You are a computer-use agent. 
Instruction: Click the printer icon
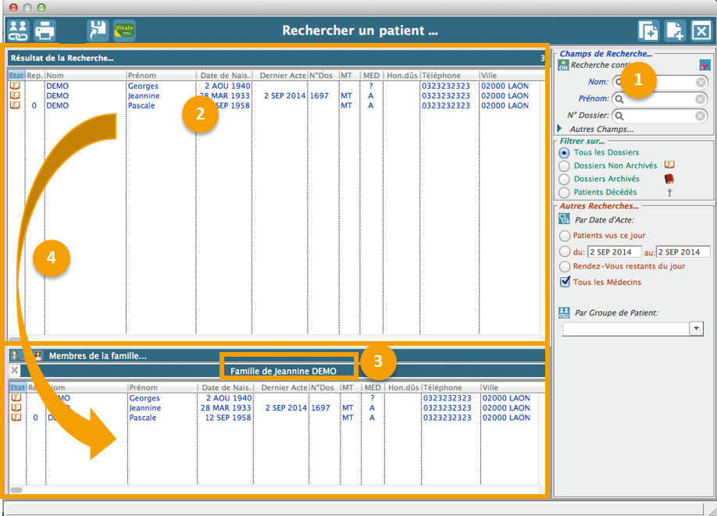(x=45, y=30)
